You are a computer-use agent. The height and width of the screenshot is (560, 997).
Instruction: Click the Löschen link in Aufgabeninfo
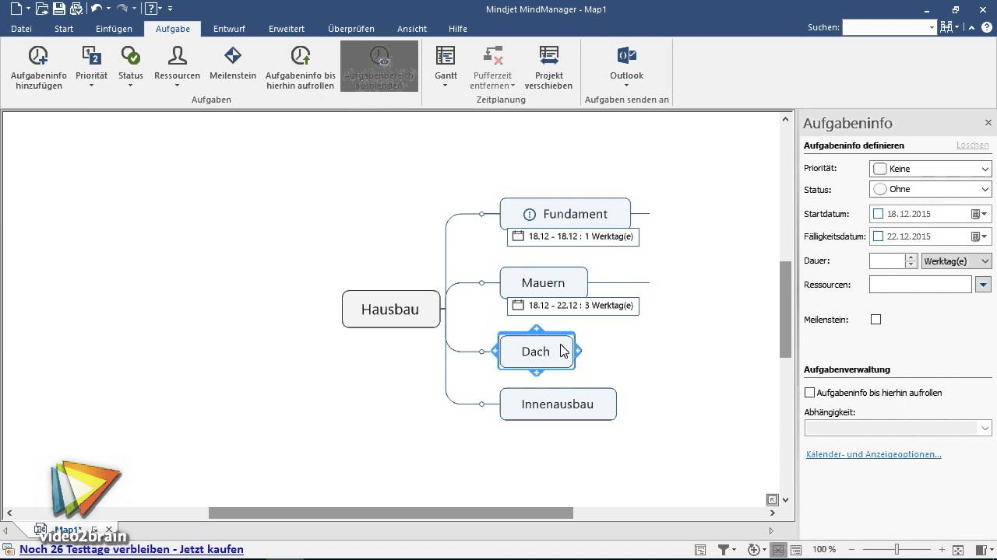972,145
